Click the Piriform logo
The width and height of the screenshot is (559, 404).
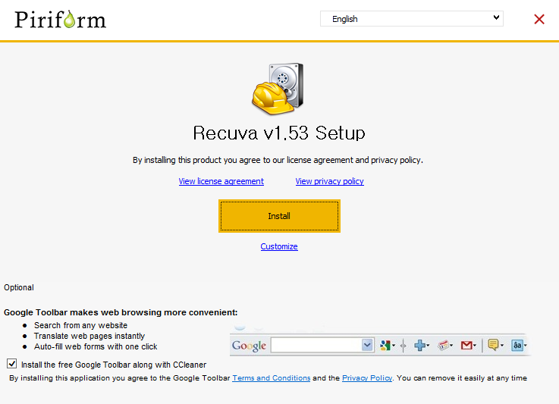coord(60,20)
